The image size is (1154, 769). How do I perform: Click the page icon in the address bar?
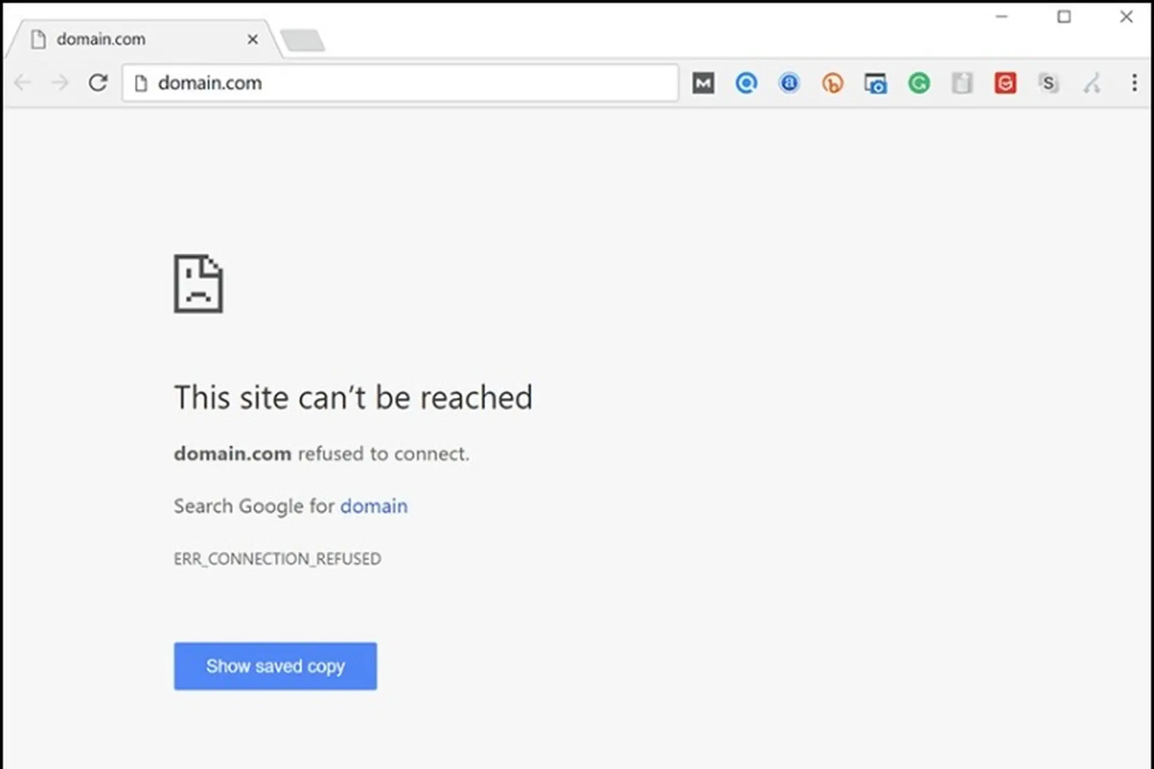(x=141, y=84)
